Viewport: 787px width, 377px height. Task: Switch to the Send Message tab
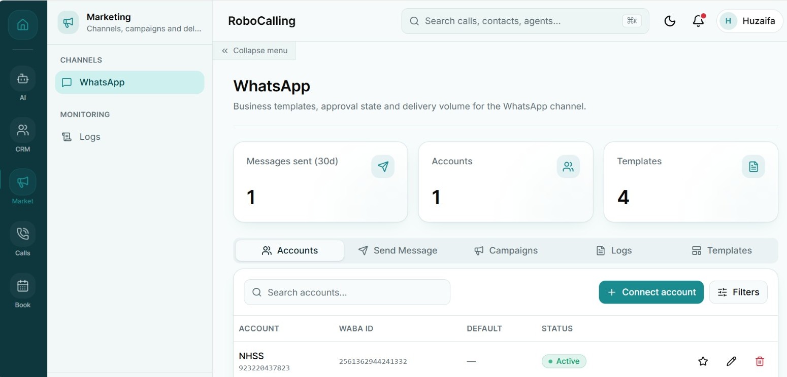point(398,250)
